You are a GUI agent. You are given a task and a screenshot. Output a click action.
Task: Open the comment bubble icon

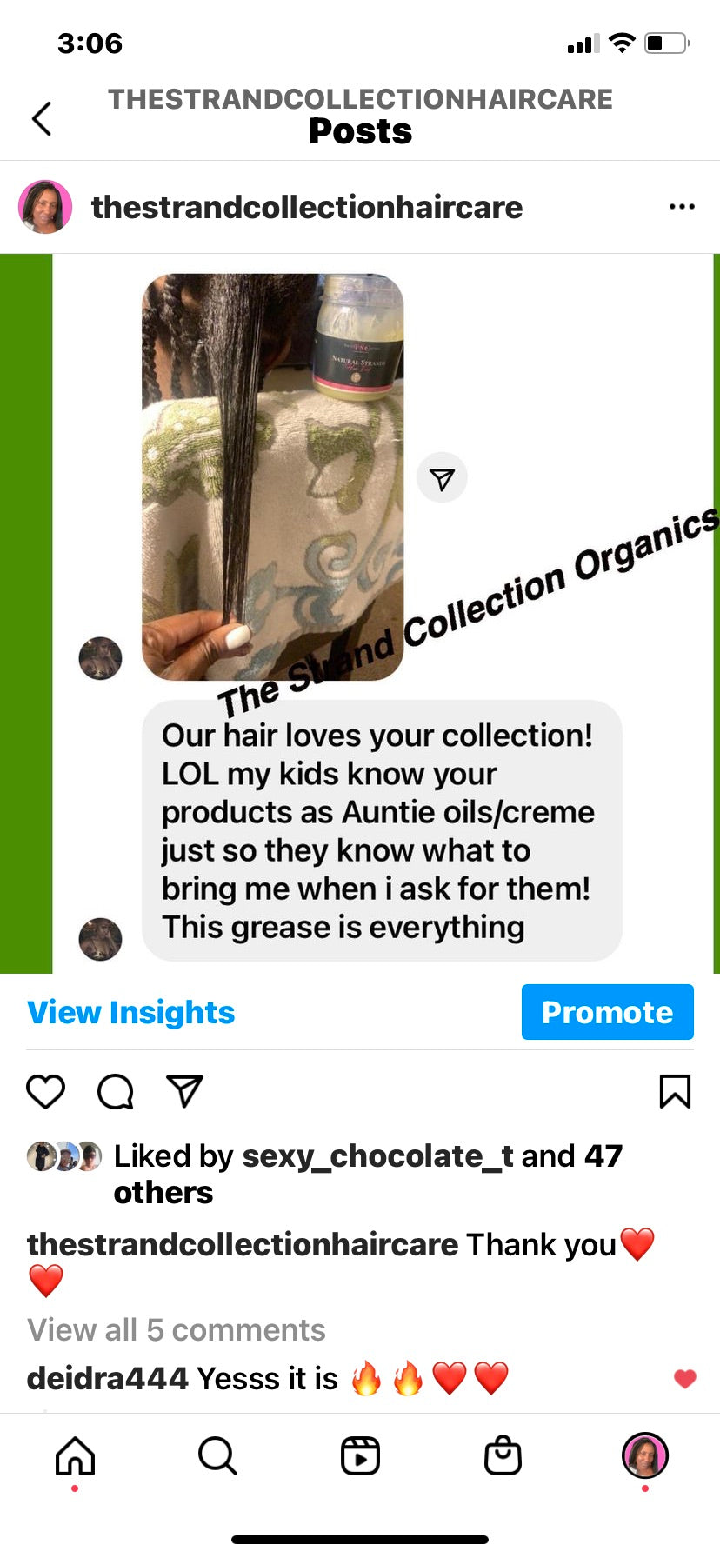[x=116, y=1091]
